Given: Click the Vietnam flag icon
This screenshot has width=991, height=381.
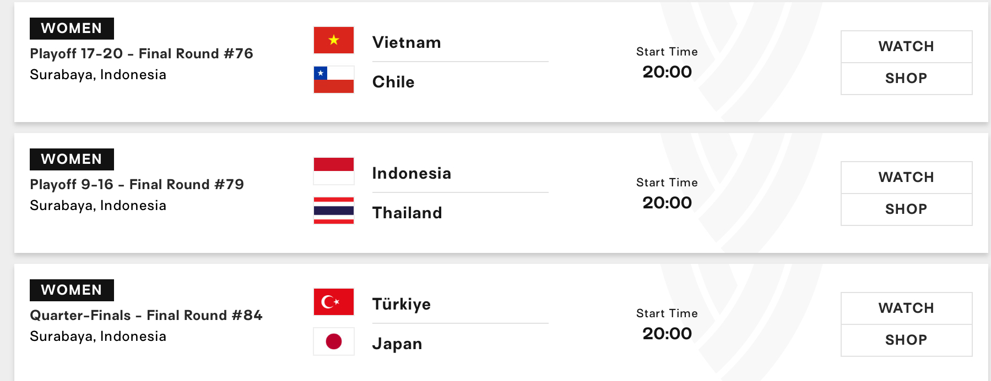Looking at the screenshot, I should [334, 40].
